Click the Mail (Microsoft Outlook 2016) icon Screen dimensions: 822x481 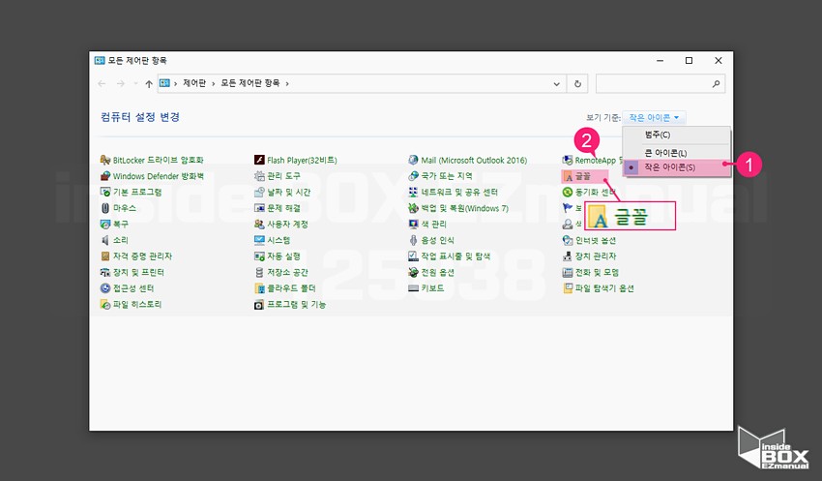click(x=413, y=160)
